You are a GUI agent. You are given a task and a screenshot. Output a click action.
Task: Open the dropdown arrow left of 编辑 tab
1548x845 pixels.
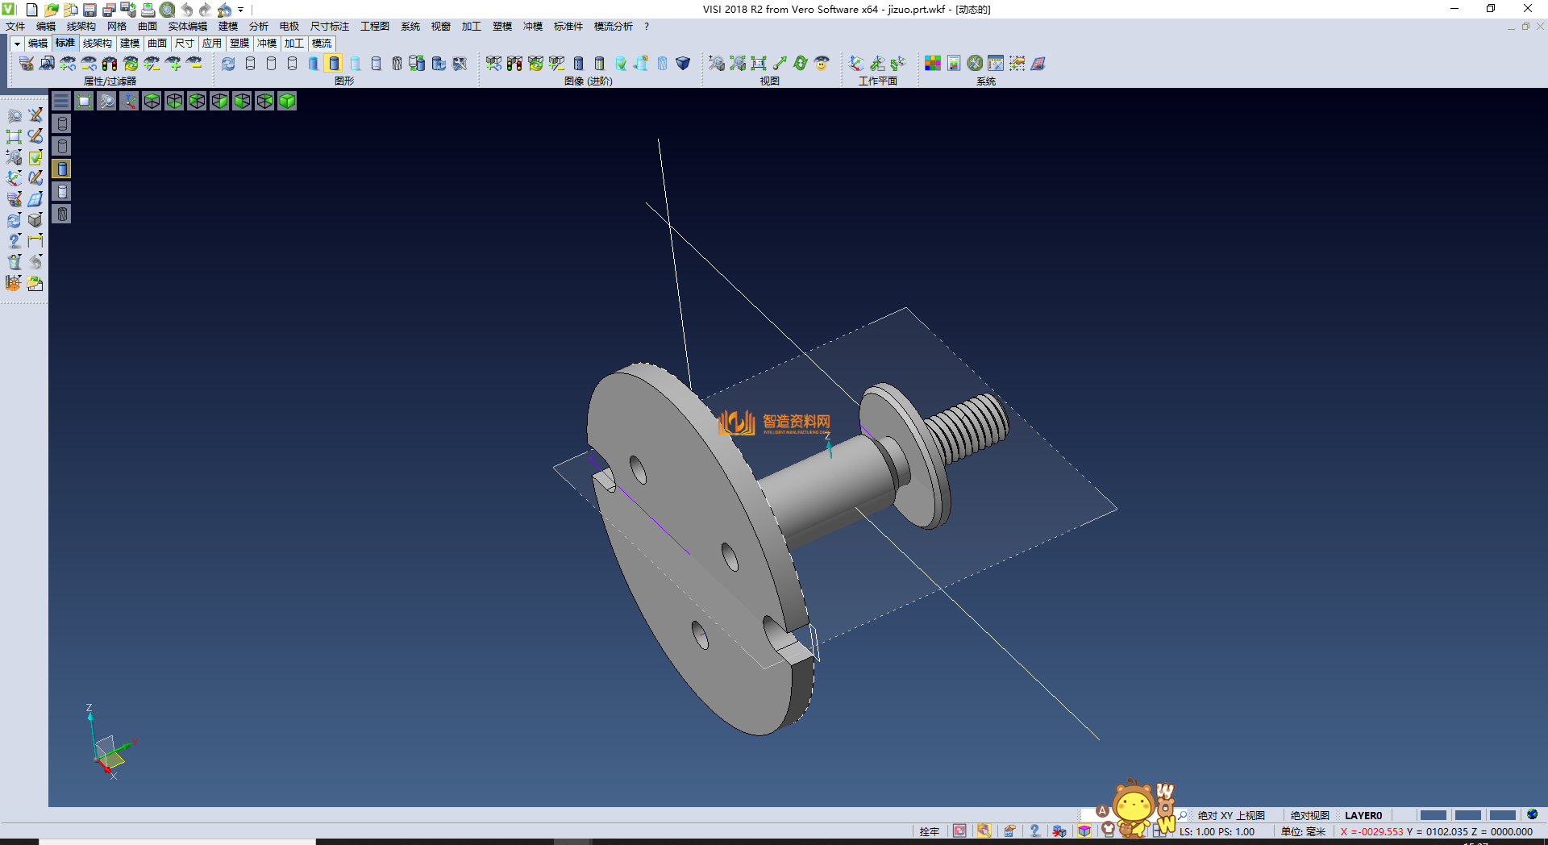click(16, 44)
